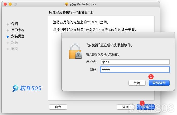The image size is (177, 115).
Task: Click the padlock installer icon
Action: pos(75,51)
